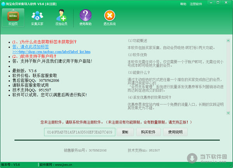The width and height of the screenshot is (233, 168).
Task: Click the 使用说明 instructions button
Action: click(176, 132)
